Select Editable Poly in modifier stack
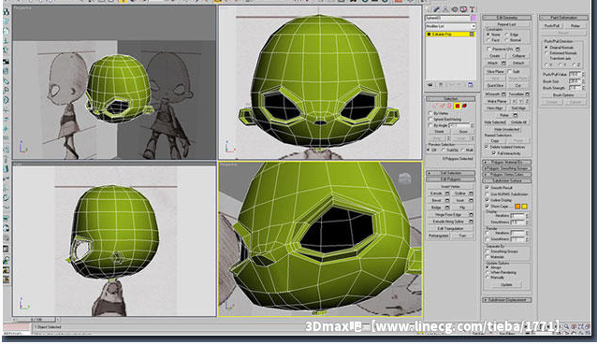The image size is (597, 344). pos(450,35)
